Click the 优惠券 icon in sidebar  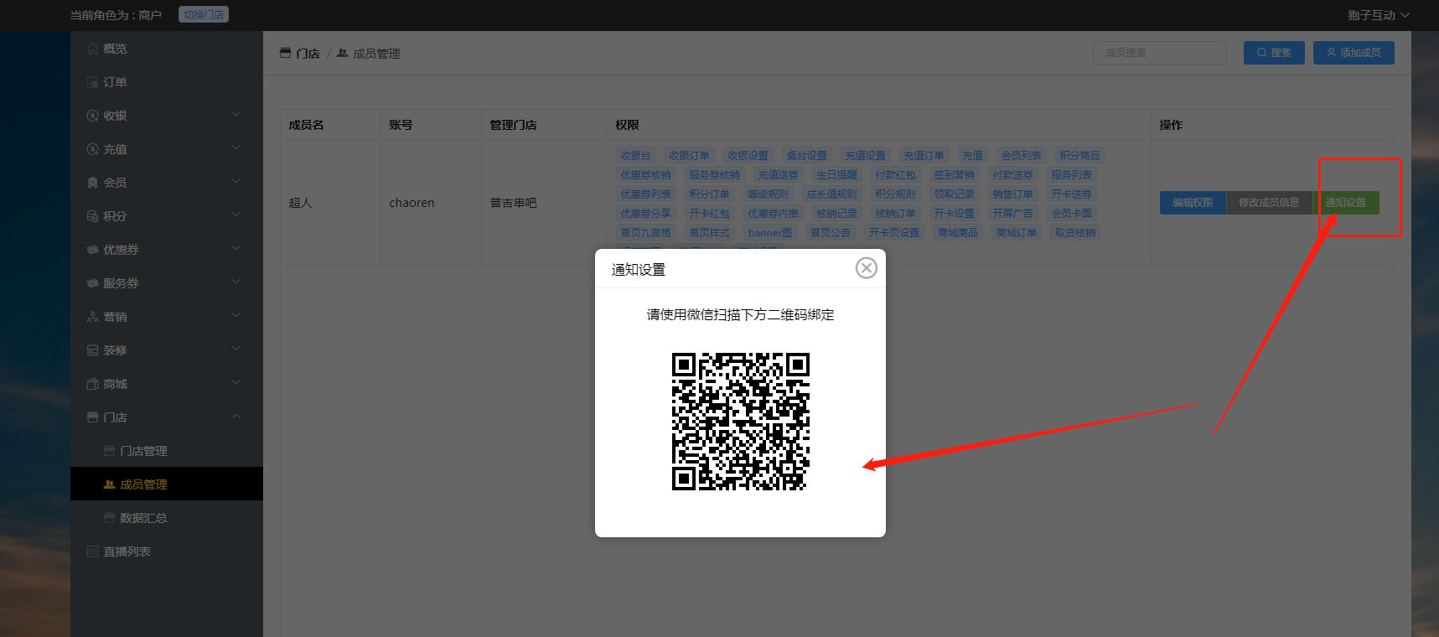pyautogui.click(x=92, y=250)
